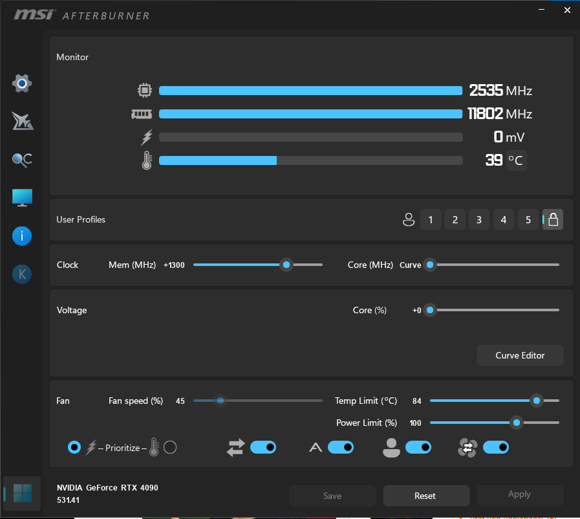The image size is (580, 519).
Task: Click the Temp Limit slider handle
Action: (536, 401)
